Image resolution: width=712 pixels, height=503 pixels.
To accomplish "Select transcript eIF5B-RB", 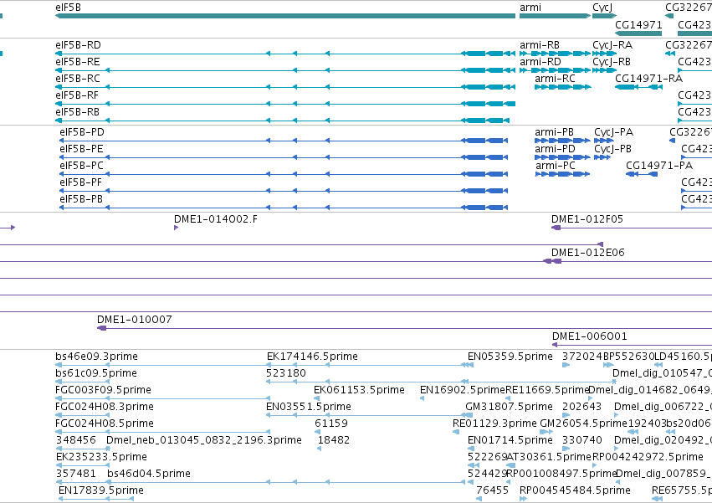I will coord(77,112).
